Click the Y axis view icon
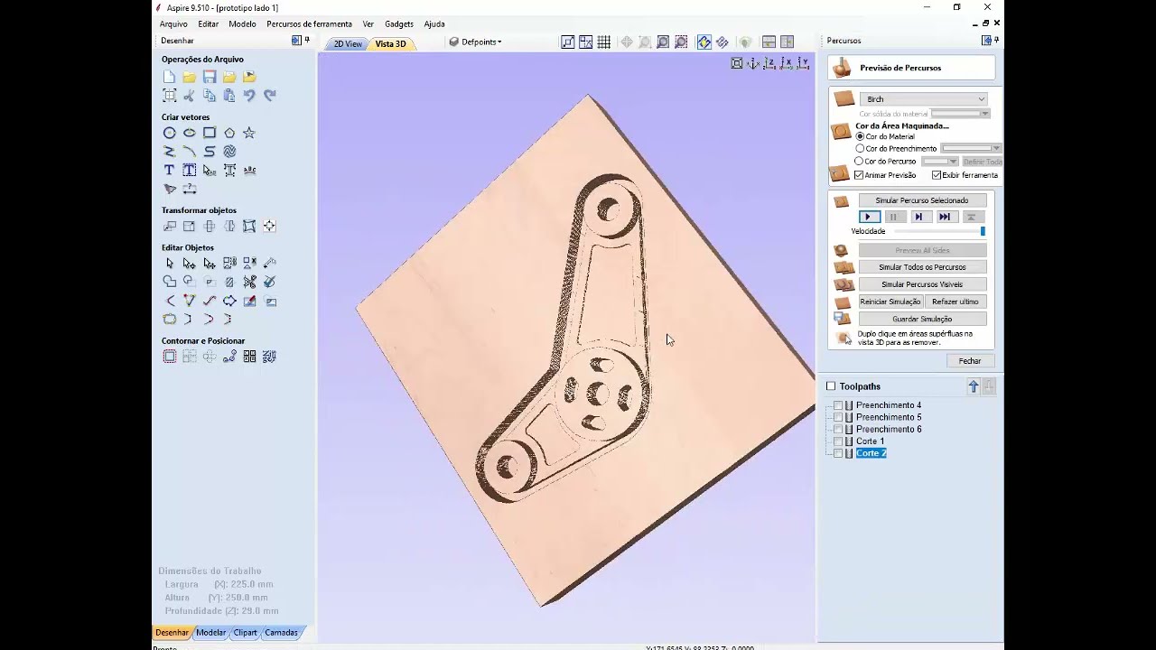1156x650 pixels. click(802, 63)
